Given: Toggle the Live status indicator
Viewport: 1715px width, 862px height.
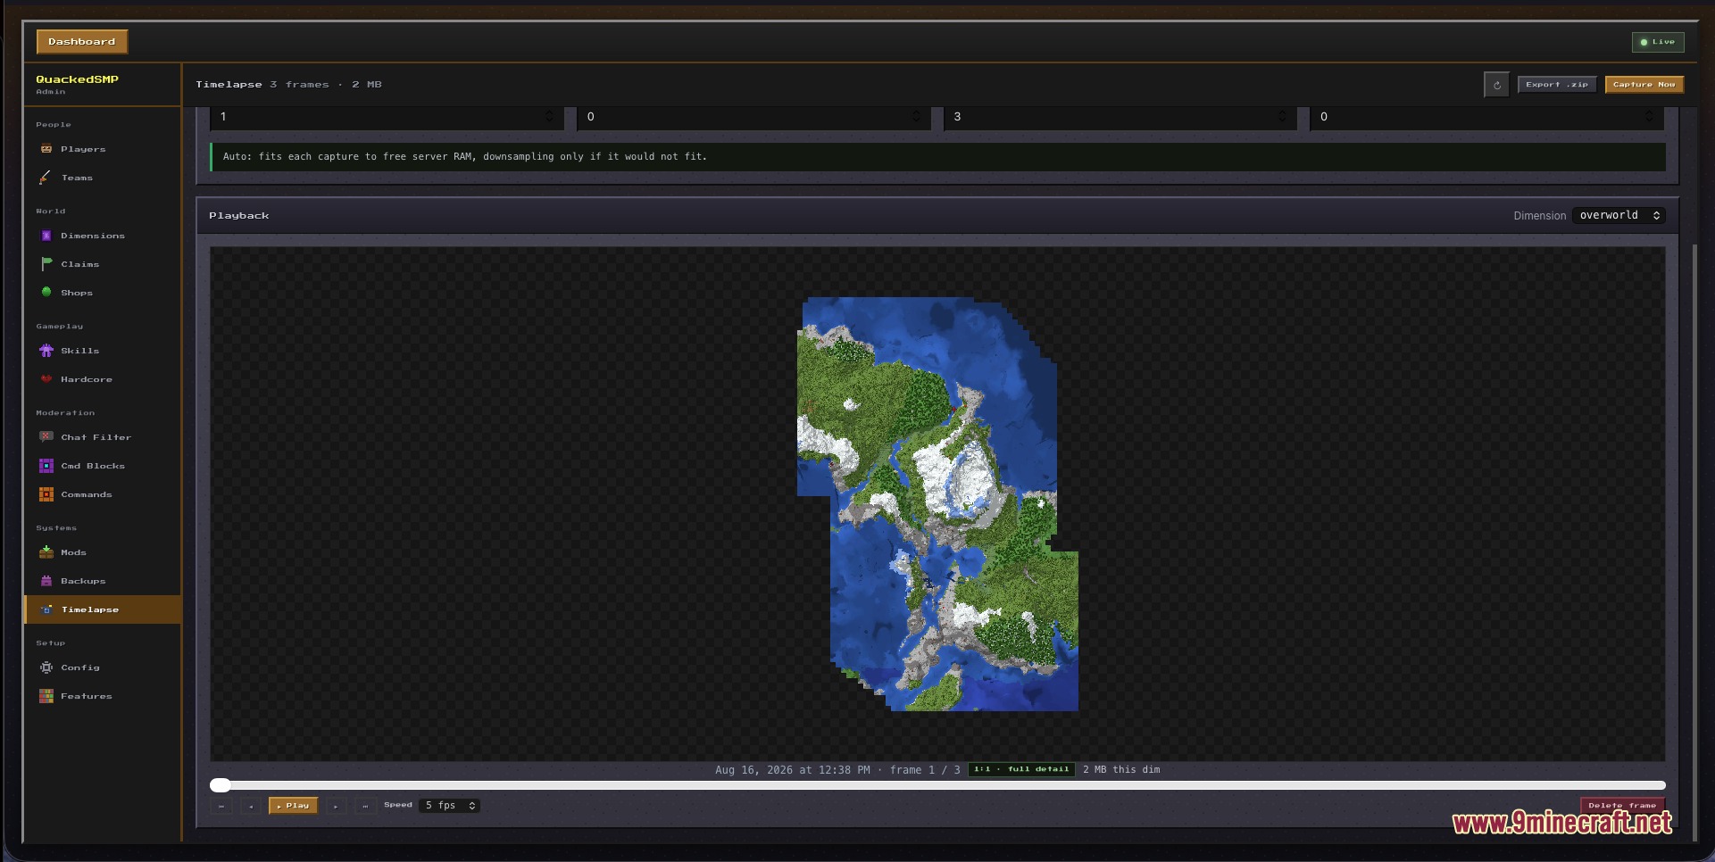Looking at the screenshot, I should pyautogui.click(x=1658, y=42).
